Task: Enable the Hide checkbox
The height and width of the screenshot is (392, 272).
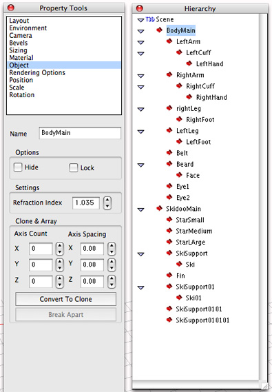Action: (x=18, y=167)
